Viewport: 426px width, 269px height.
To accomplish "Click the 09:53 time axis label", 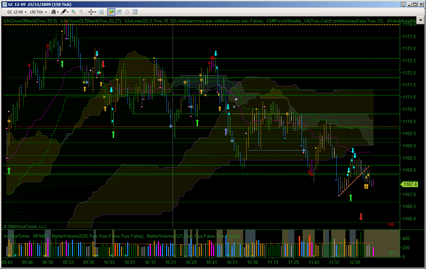I will coord(69,263).
